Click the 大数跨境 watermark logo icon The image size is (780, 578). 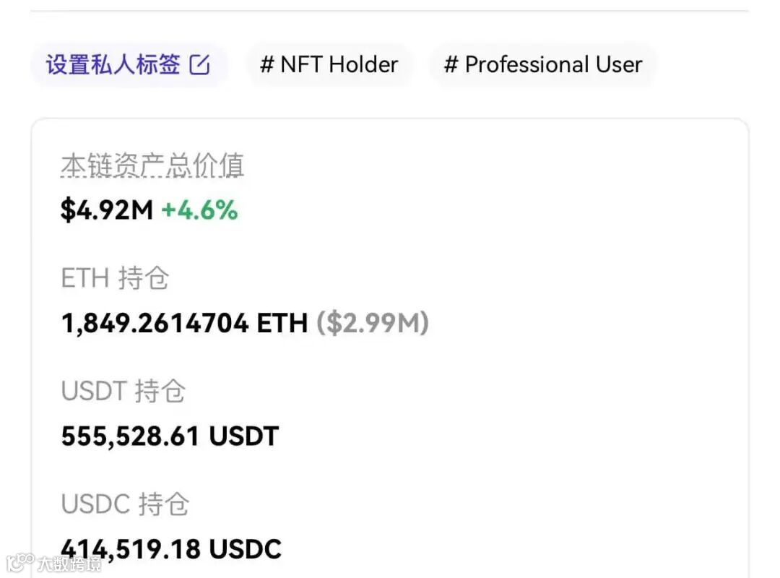pos(20,563)
